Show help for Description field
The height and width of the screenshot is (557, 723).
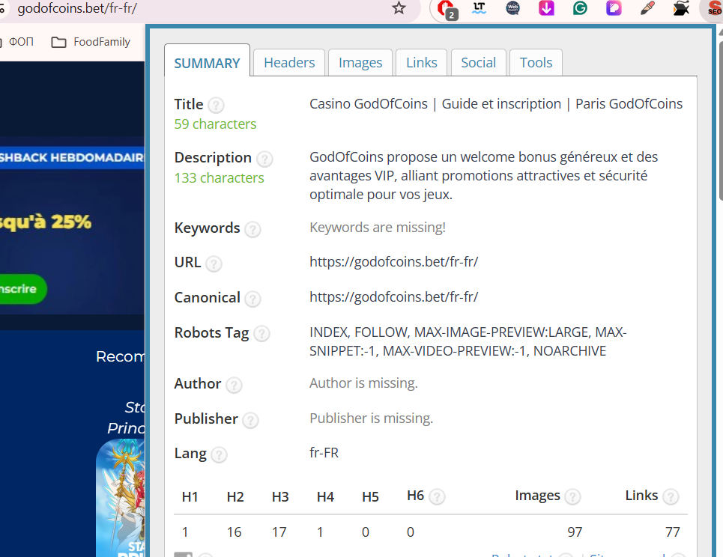pyautogui.click(x=264, y=159)
